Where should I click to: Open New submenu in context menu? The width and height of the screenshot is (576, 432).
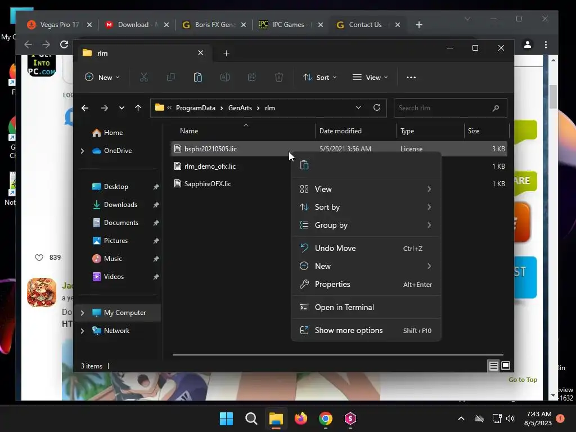tap(366, 266)
